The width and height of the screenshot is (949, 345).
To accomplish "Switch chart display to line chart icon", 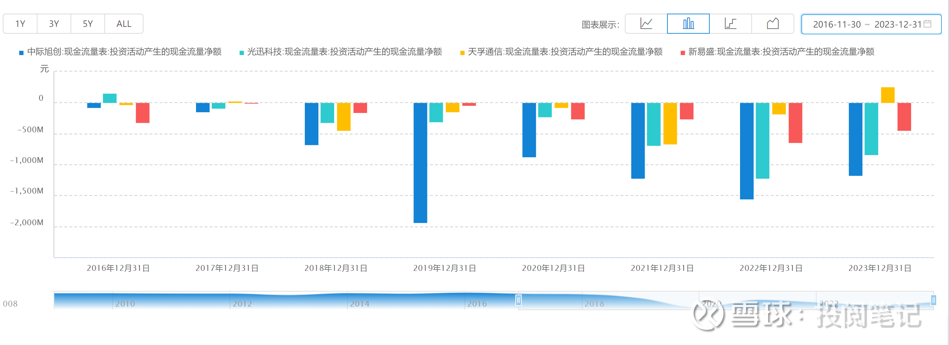I will pyautogui.click(x=646, y=24).
